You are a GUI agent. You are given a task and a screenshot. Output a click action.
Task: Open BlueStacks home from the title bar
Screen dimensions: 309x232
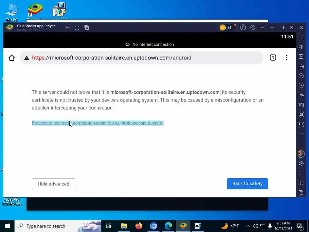pos(77,27)
